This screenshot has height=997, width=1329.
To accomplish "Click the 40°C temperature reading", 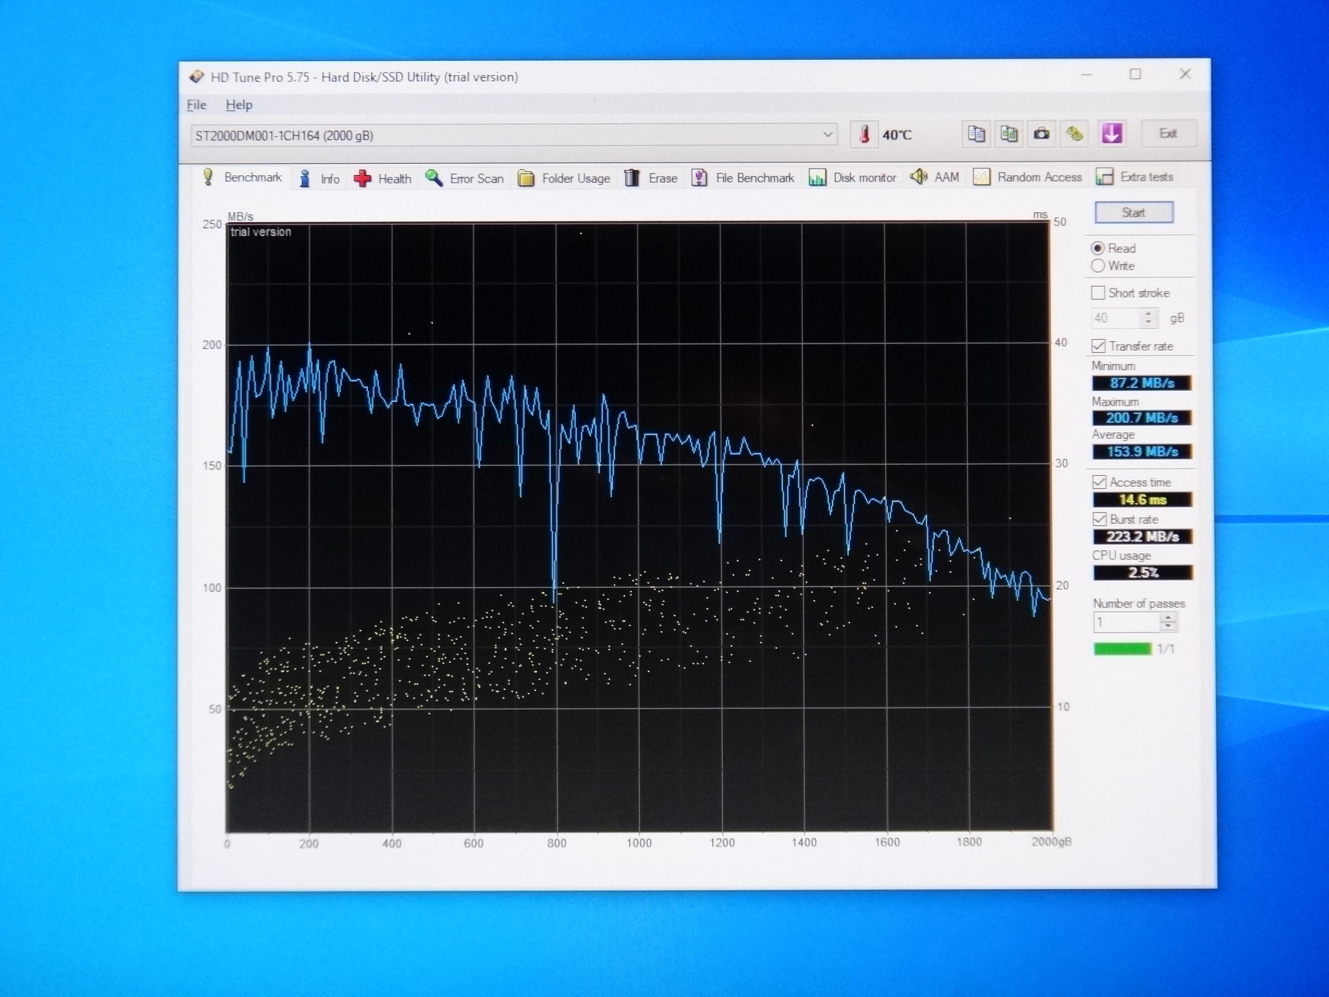I will [896, 135].
